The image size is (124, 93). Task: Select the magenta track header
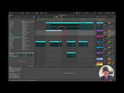click(100, 30)
